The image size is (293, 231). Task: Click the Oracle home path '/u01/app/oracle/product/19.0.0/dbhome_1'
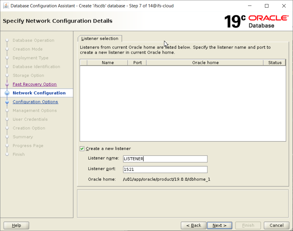[166, 180]
